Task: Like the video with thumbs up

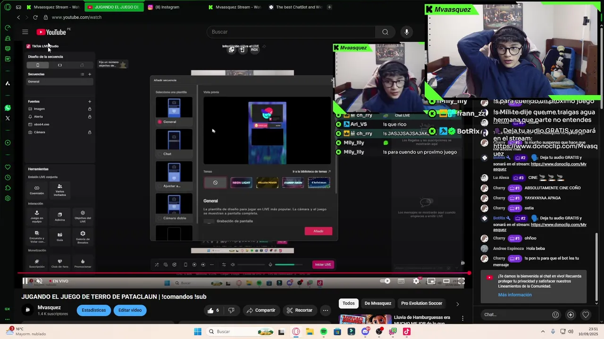Action: coord(213,310)
